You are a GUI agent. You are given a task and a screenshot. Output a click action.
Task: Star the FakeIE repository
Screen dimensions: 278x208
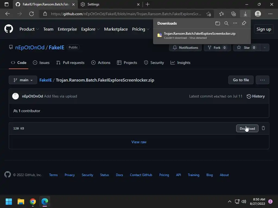click(247, 47)
